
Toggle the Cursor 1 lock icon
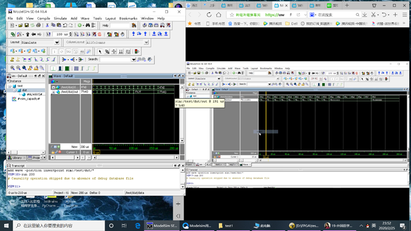point(53,152)
